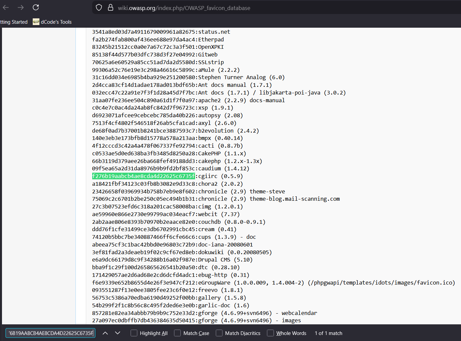The image size is (461, 341).
Task: Click the '1 of 1 match' status text
Action: [x=328, y=333]
